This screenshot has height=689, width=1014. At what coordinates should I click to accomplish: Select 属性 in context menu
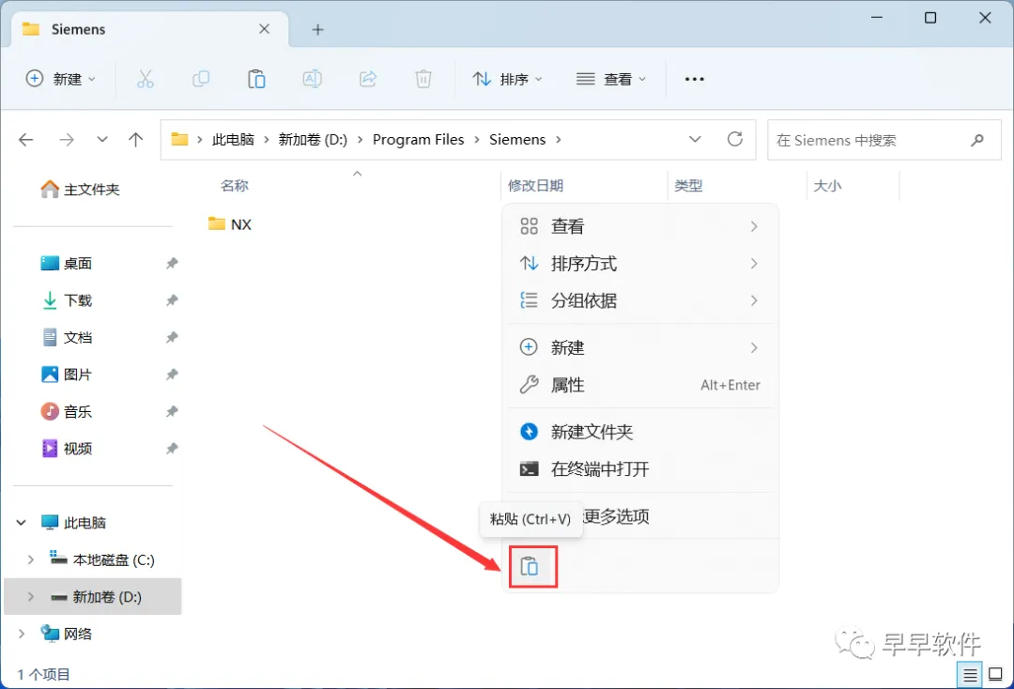639,385
